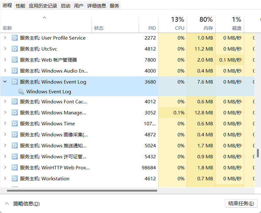The height and width of the screenshot is (213, 261).
Task: Select 服务主机: Windows Time row text
Action: coord(47,124)
